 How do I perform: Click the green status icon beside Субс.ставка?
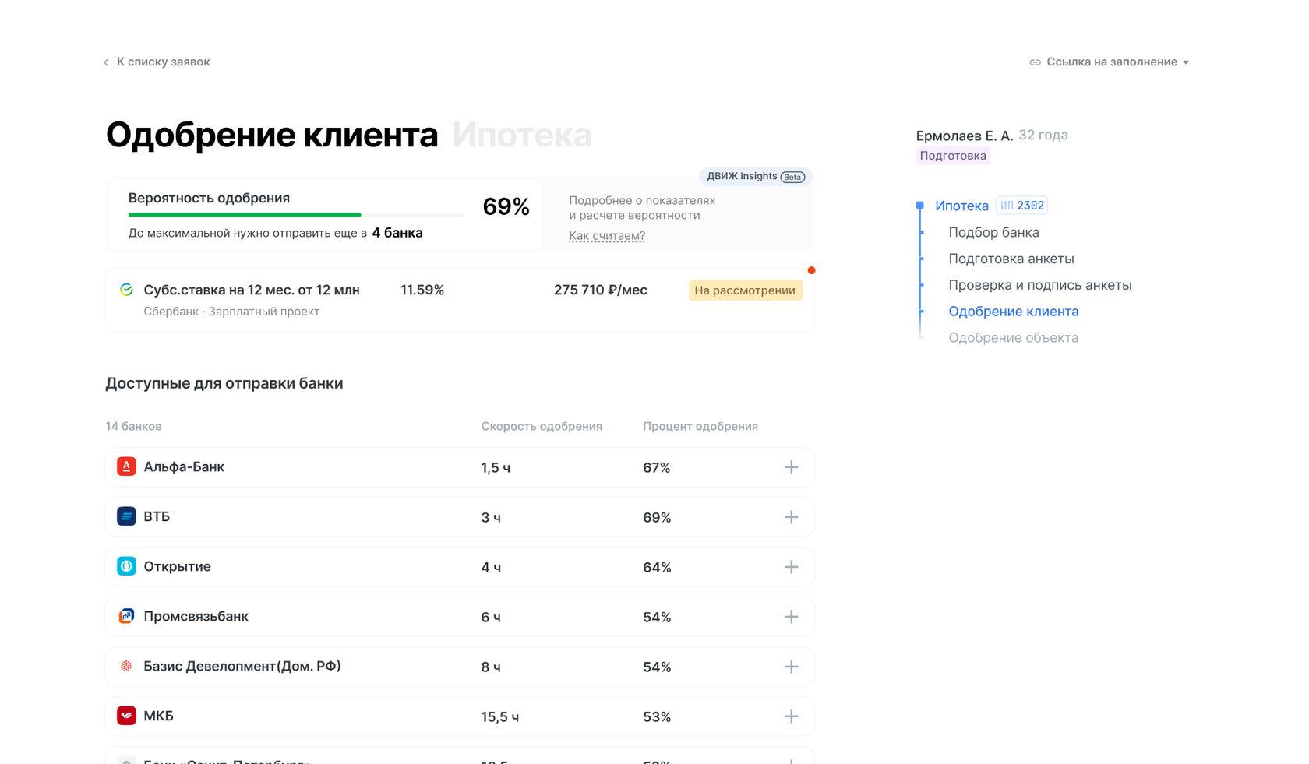tap(126, 290)
